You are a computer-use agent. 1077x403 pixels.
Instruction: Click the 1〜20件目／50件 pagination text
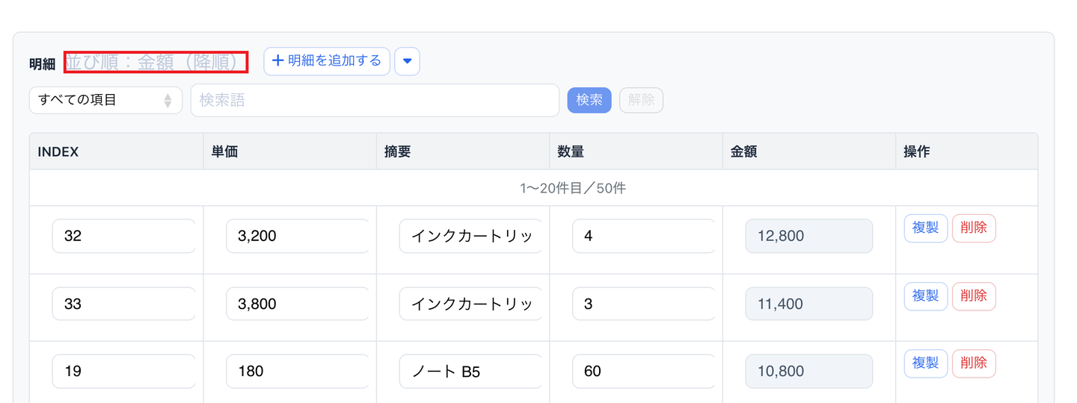[573, 188]
